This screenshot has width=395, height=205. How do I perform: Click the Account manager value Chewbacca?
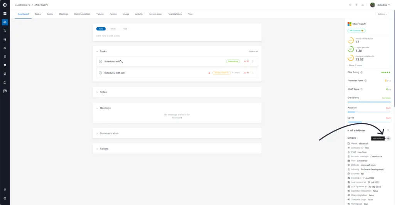coord(376,156)
